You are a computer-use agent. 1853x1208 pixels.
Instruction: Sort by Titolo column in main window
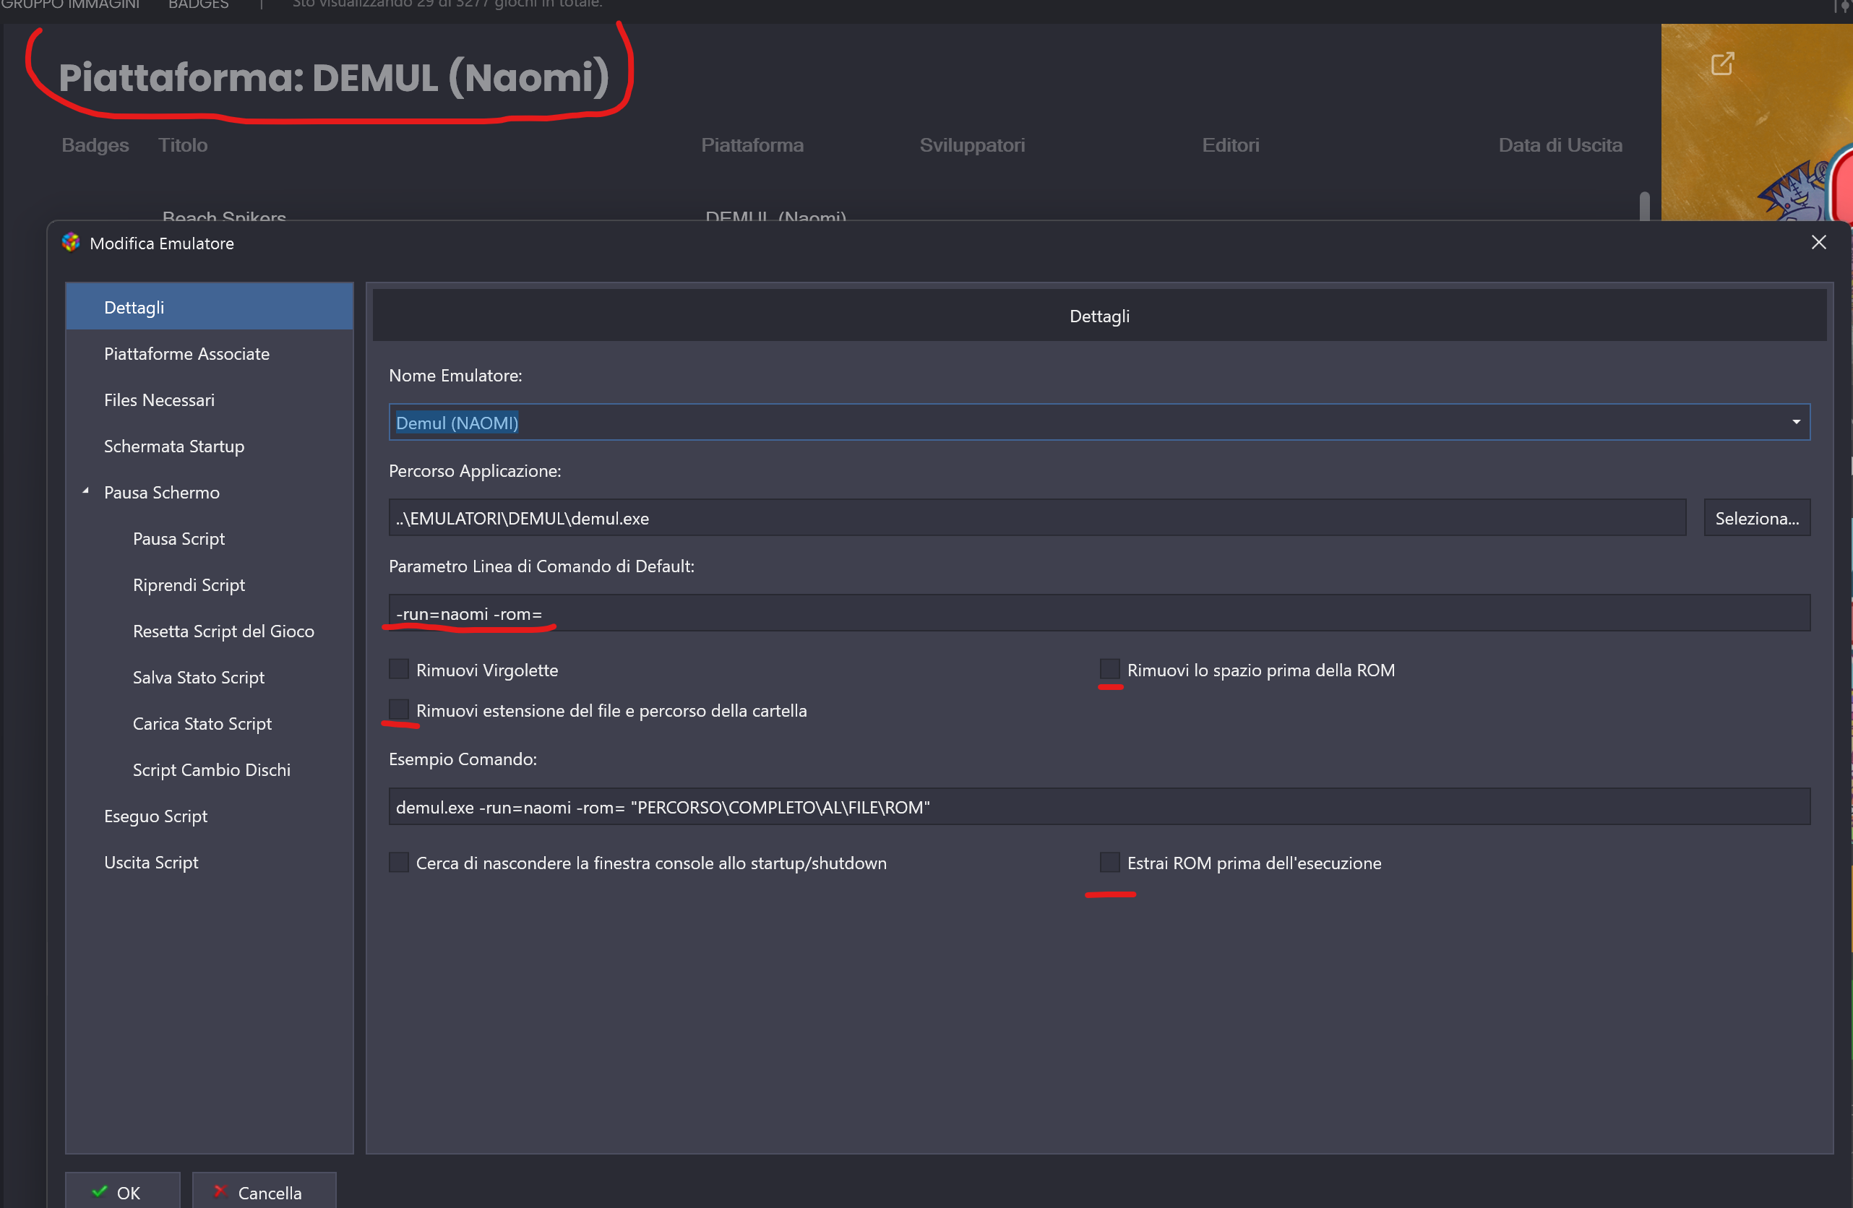(x=183, y=144)
